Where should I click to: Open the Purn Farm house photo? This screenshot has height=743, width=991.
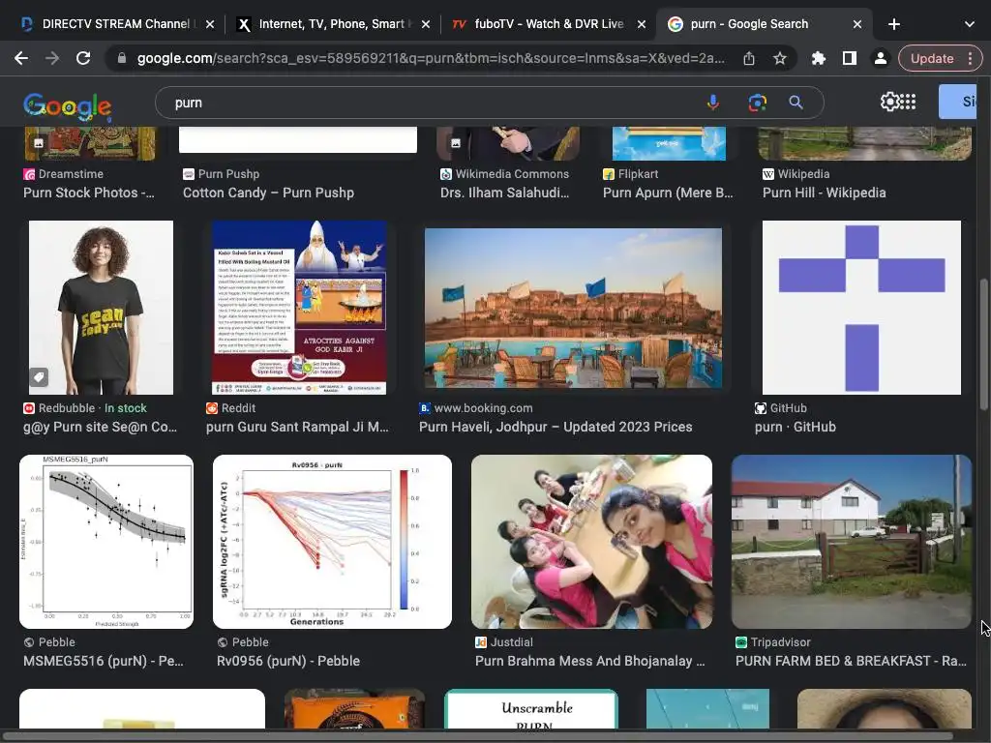tap(852, 542)
